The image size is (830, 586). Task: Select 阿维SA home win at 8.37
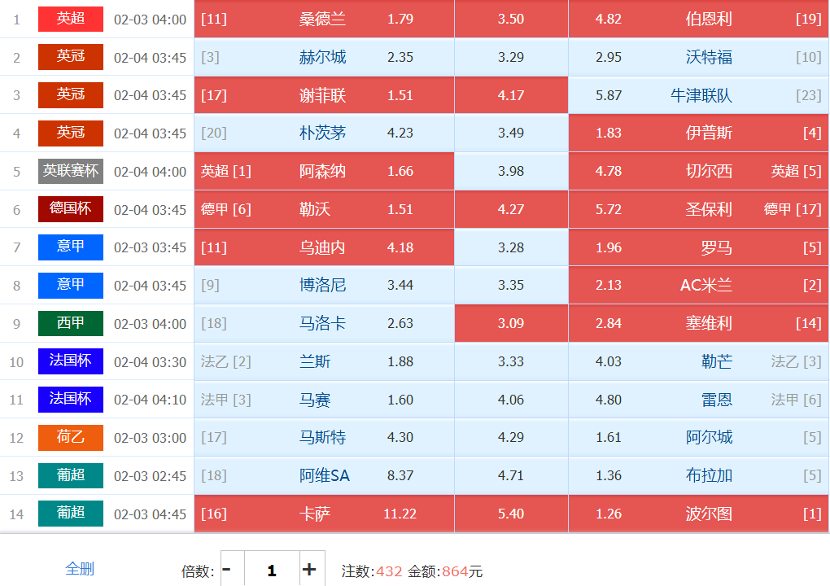324,475
